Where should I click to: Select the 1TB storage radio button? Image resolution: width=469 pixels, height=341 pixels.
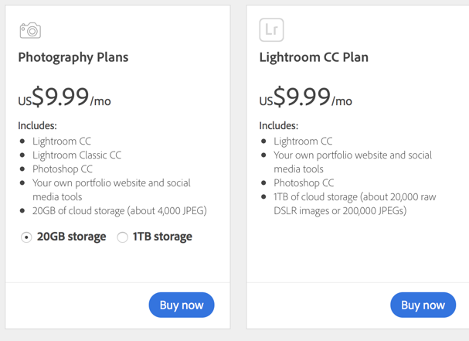pyautogui.click(x=122, y=237)
